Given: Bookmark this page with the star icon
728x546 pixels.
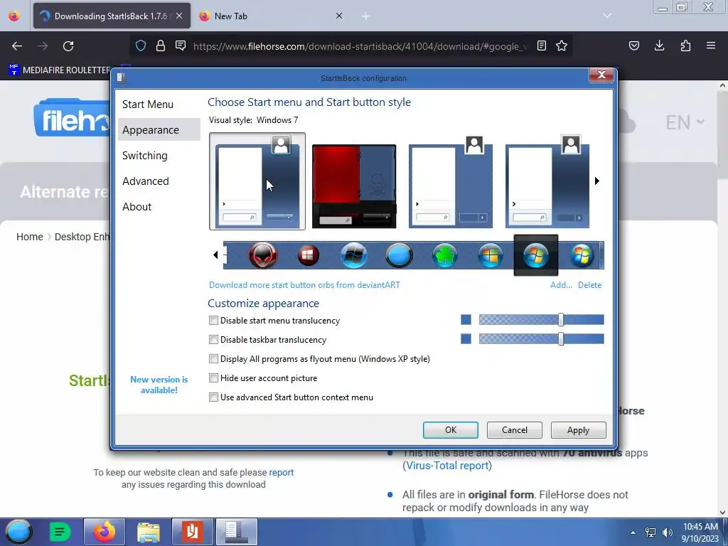Looking at the screenshot, I should click(x=562, y=45).
